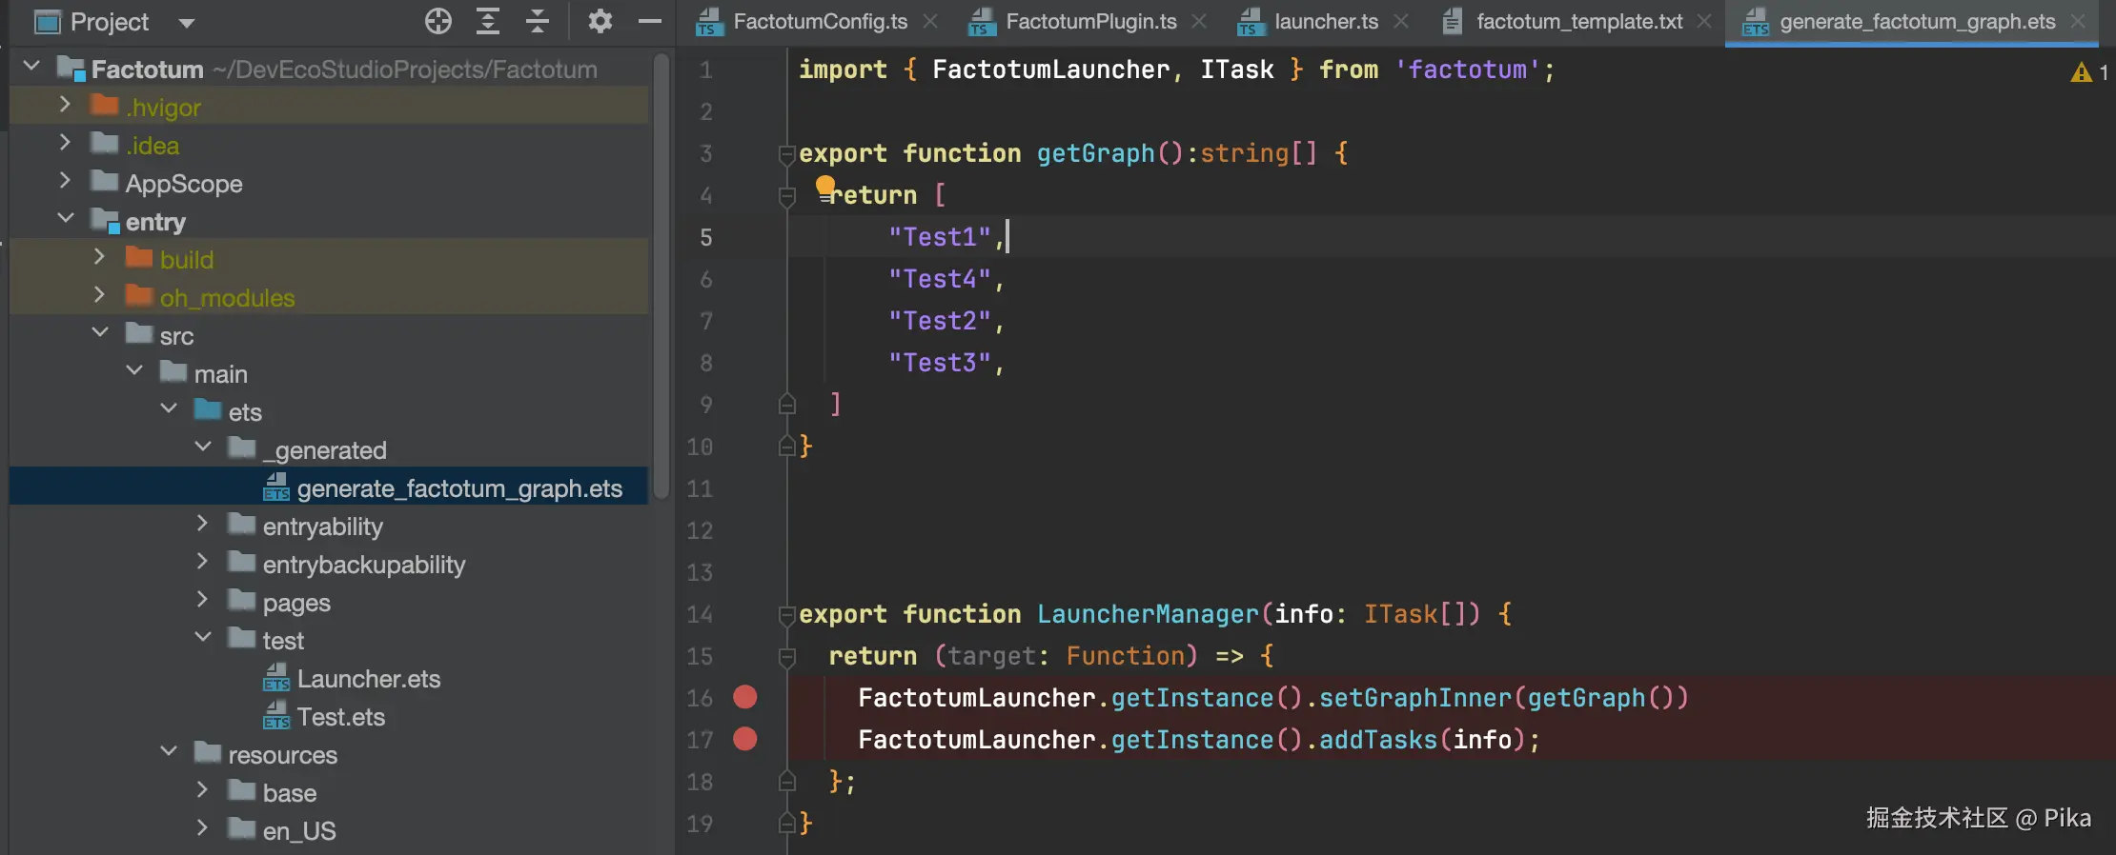Collapse the Factotum project root
This screenshot has width=2116, height=855.
(31, 66)
